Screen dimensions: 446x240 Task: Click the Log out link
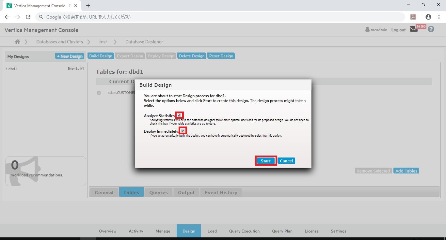(x=398, y=30)
